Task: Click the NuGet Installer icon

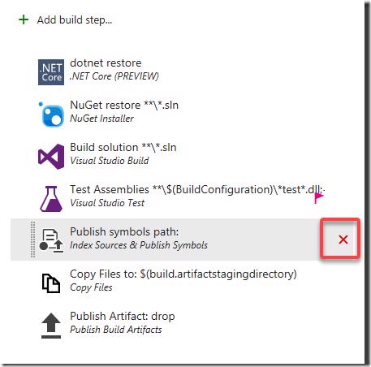Action: pyautogui.click(x=51, y=114)
